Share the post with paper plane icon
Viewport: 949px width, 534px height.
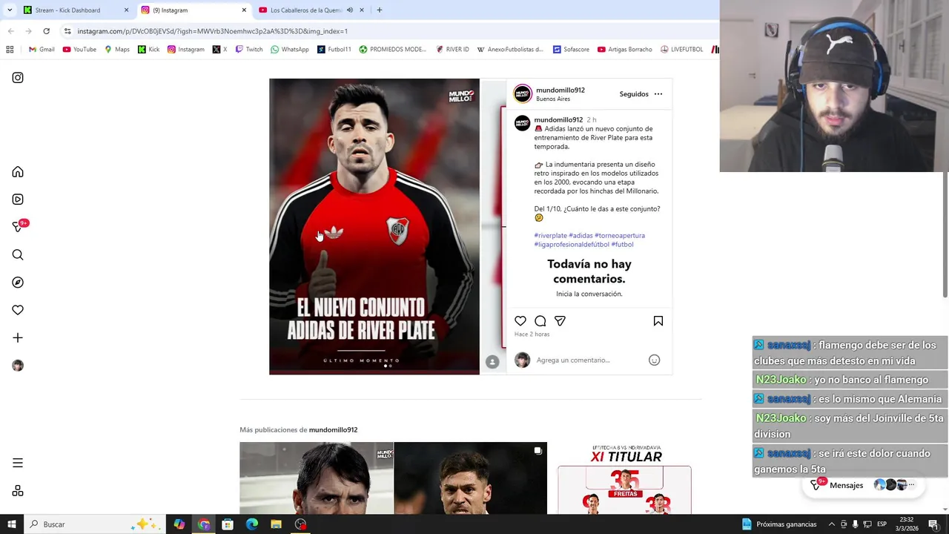coord(561,321)
